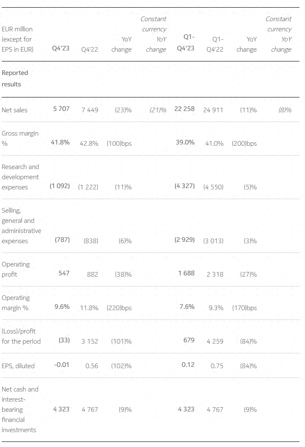This screenshot has height=447, width=305.
Task: Select the Q4'23 net sales value 5 707
Action: tap(61, 109)
